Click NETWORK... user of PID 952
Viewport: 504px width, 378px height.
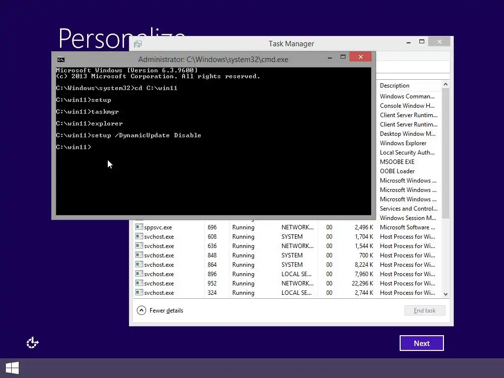[297, 283]
